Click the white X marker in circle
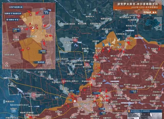Image resolution: width=164 pixels, height=119 pixels. click(x=75, y=101)
